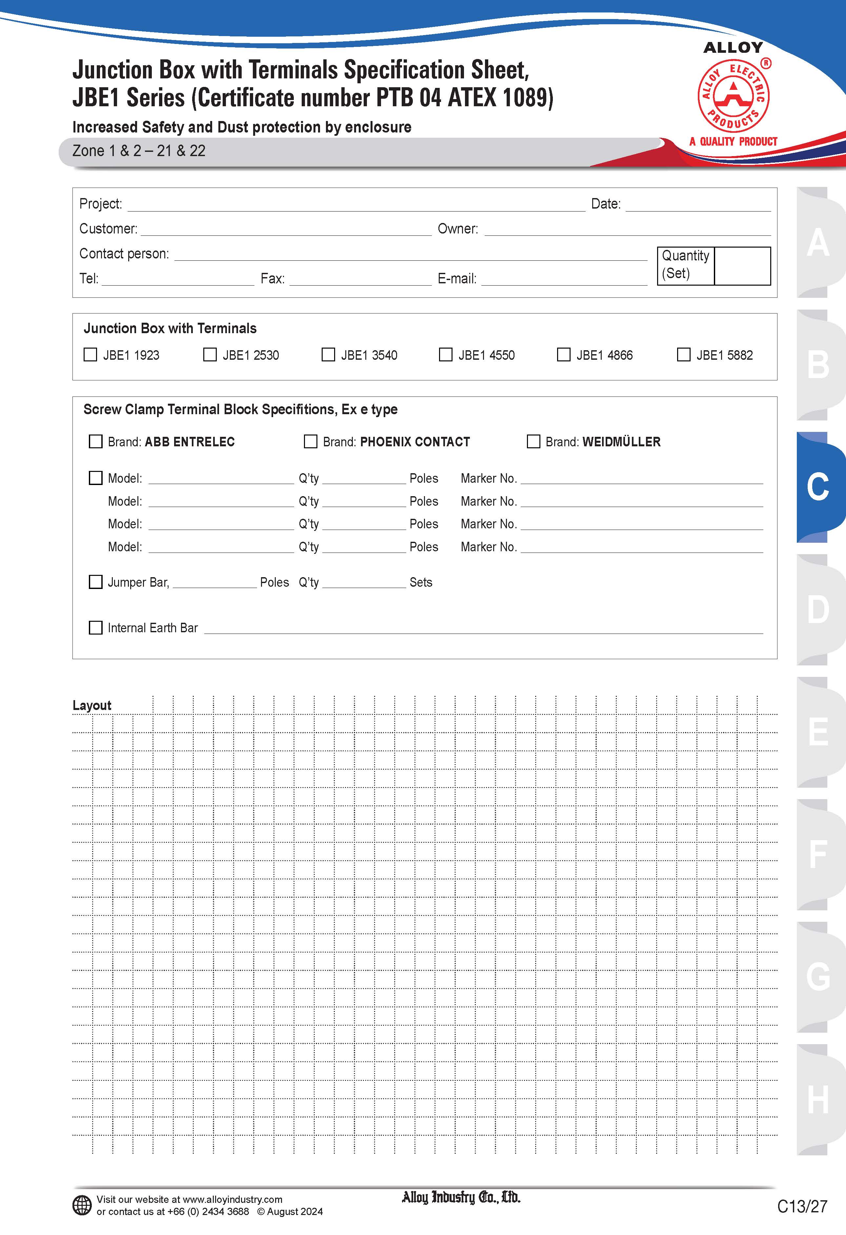This screenshot has height=1235, width=846.
Task: Click the Alloy Industry Co., Ltd. footer text
Action: tap(461, 1197)
